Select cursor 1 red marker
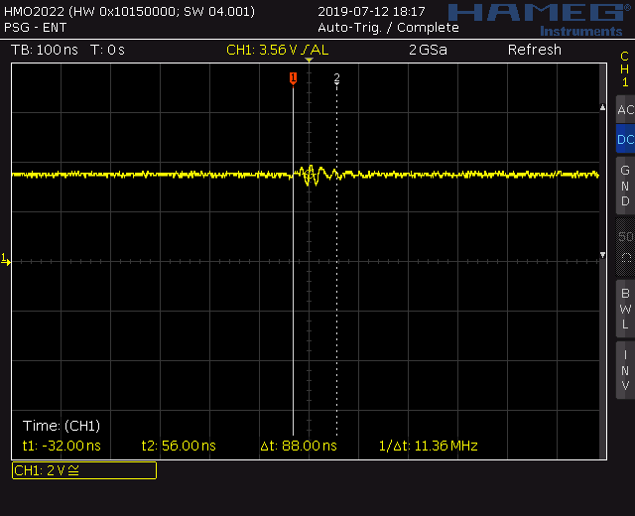The height and width of the screenshot is (516, 635). click(x=294, y=78)
